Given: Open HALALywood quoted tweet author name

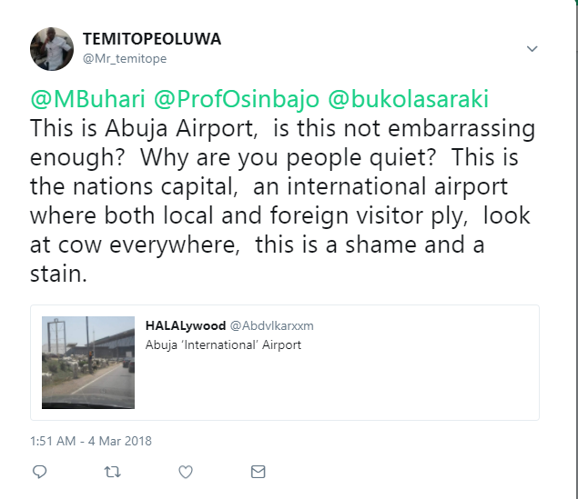Looking at the screenshot, I should (185, 325).
